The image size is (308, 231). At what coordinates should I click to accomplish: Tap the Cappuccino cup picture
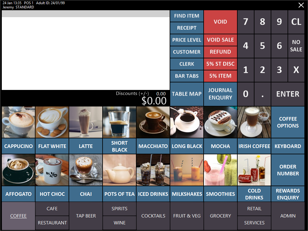click(18, 122)
